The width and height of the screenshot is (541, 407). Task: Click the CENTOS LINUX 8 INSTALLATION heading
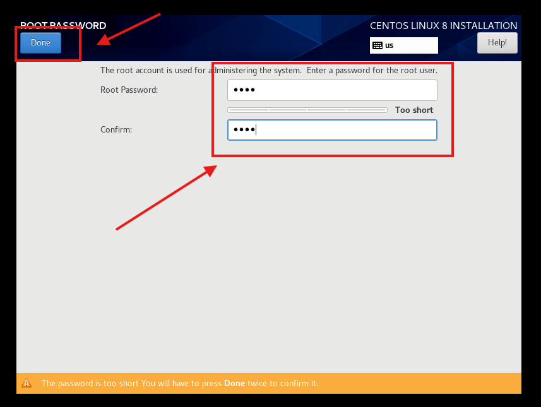443,26
